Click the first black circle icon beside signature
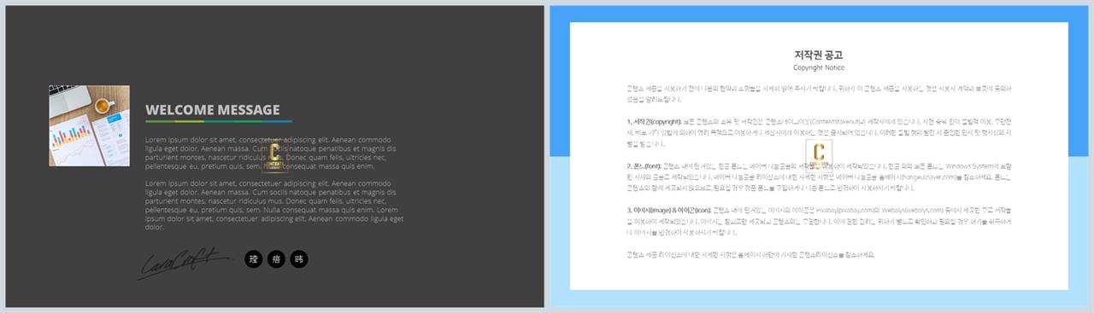Image resolution: width=1094 pixels, height=313 pixels. (253, 259)
